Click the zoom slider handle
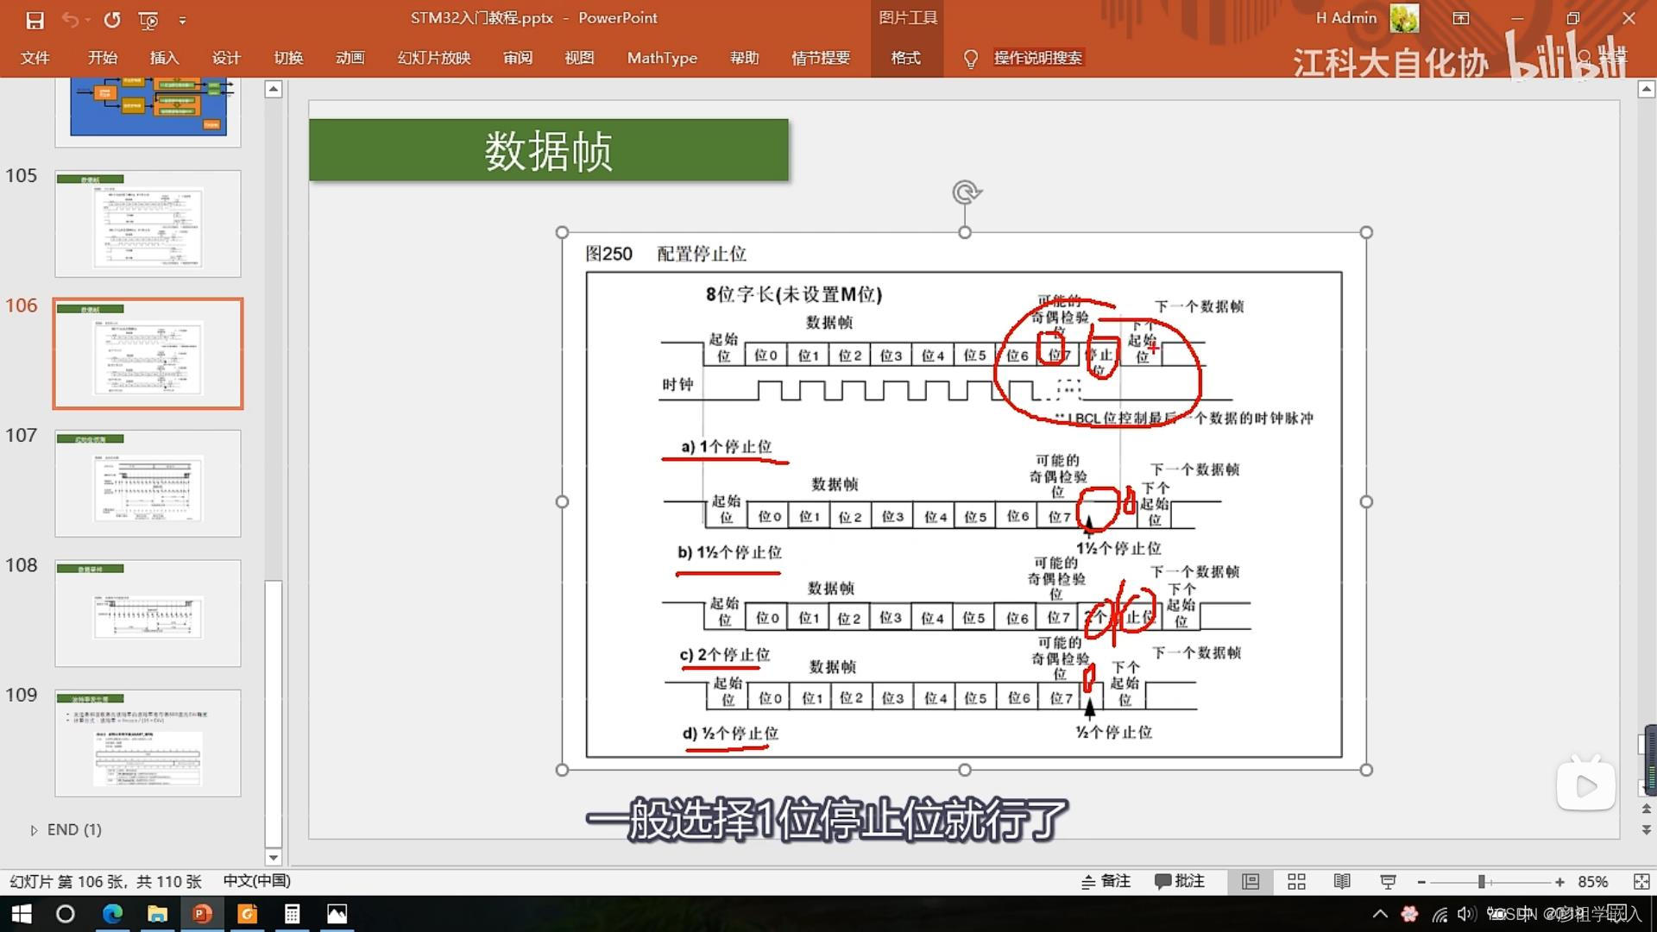This screenshot has height=932, width=1657. (1481, 881)
